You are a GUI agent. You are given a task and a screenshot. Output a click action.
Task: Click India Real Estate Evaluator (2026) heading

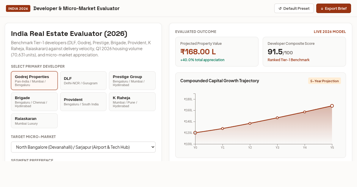point(69,34)
